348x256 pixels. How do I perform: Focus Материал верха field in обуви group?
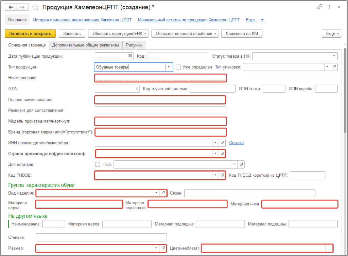coord(79,204)
